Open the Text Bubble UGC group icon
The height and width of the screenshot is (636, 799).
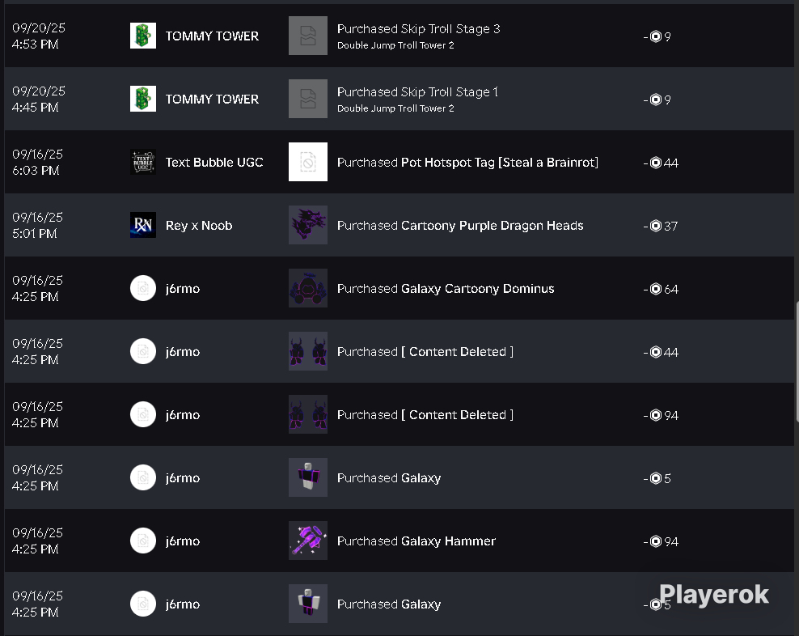click(143, 162)
